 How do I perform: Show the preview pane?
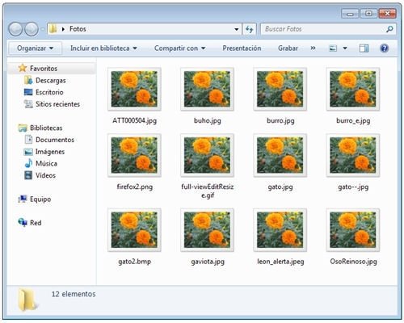pos(364,48)
